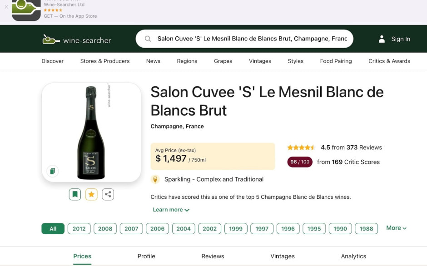Expand the Learn more section
The image size is (427, 266).
(x=171, y=210)
